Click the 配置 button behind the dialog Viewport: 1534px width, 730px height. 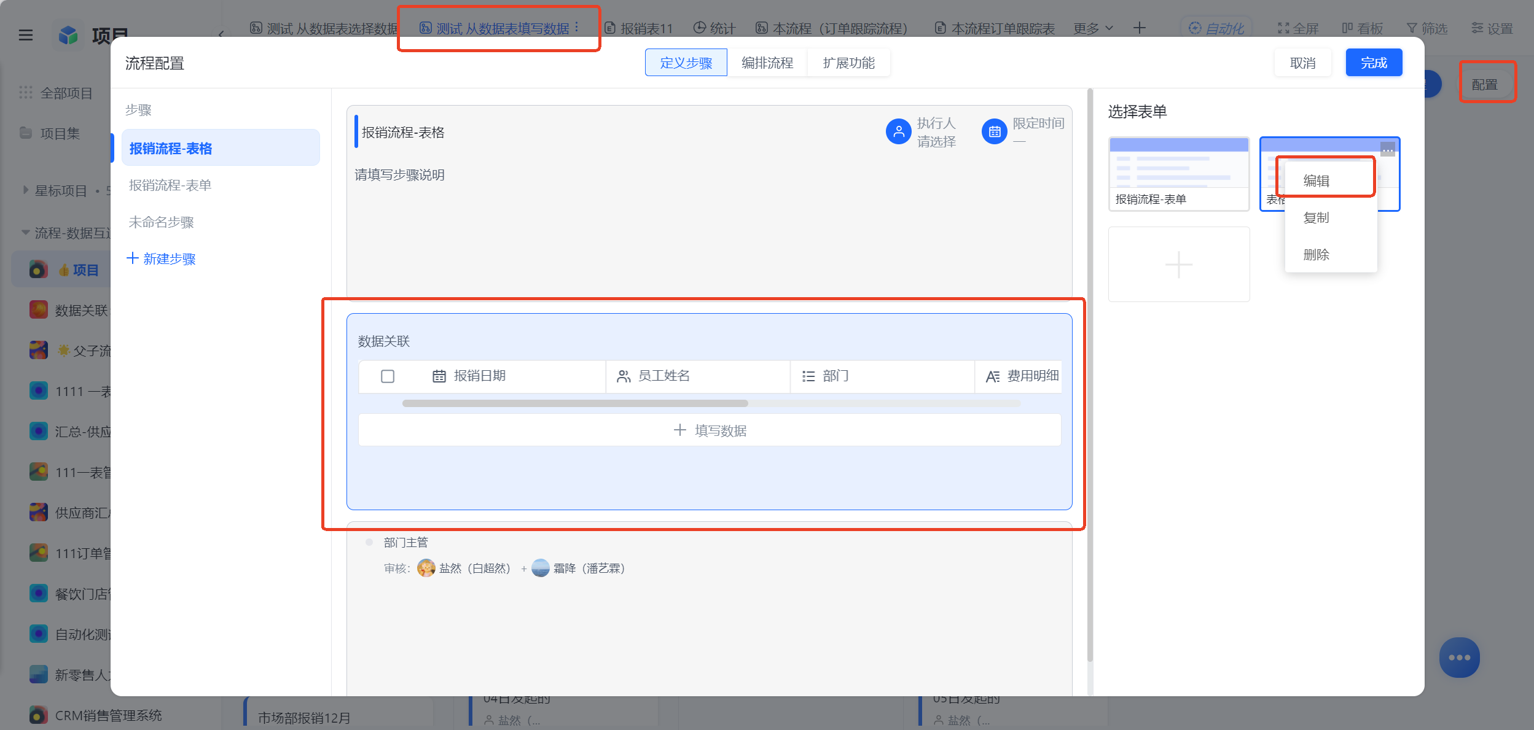(1484, 84)
